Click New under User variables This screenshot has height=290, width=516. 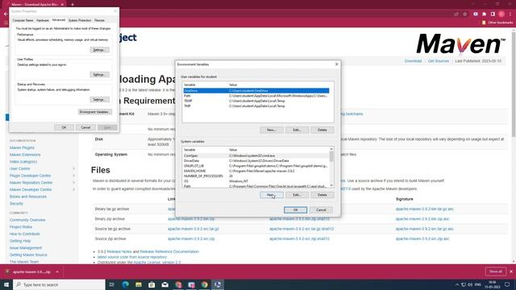(271, 130)
